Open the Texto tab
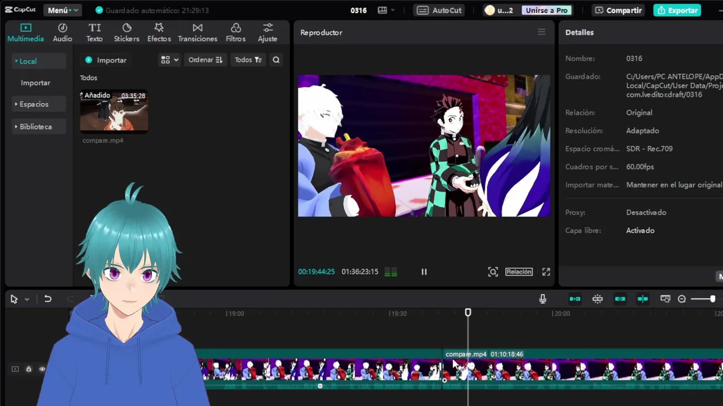723x406 pixels. pos(94,33)
